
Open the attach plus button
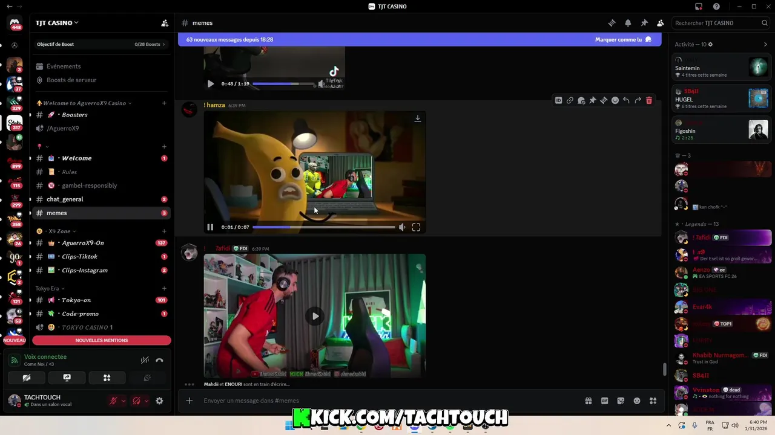[x=189, y=401]
